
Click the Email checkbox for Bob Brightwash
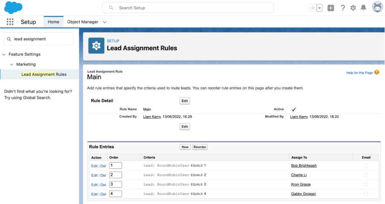point(366,166)
